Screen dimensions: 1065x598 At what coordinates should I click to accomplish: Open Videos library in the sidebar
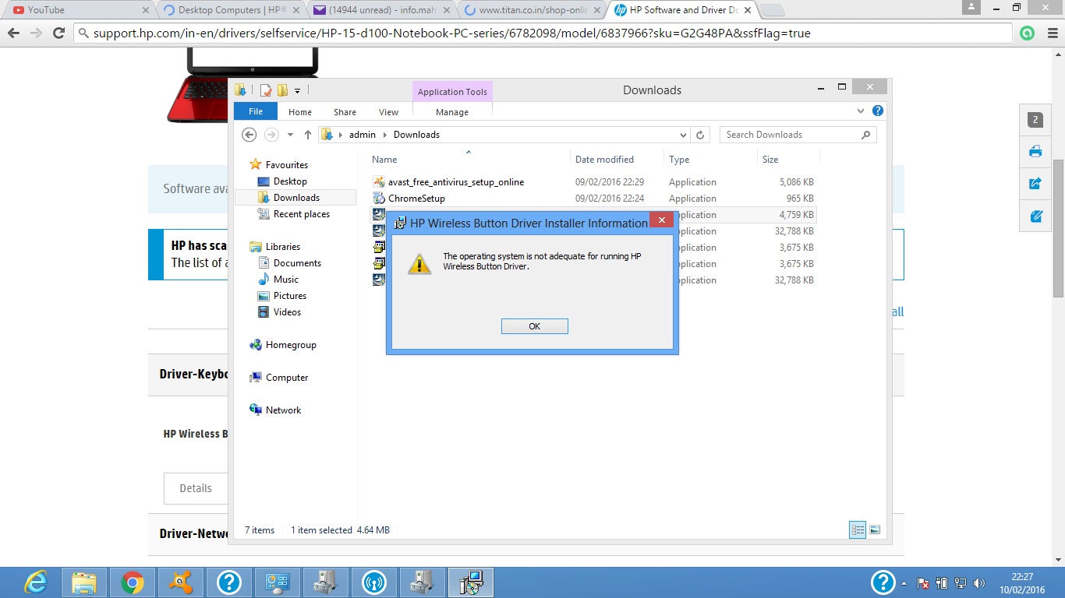click(x=287, y=312)
